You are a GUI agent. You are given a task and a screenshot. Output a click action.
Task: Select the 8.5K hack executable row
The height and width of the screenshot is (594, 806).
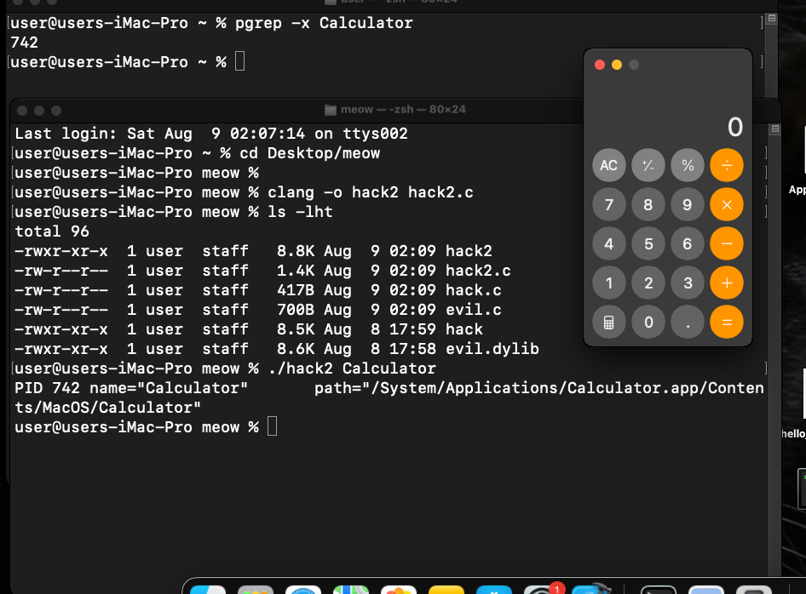pyautogui.click(x=249, y=329)
